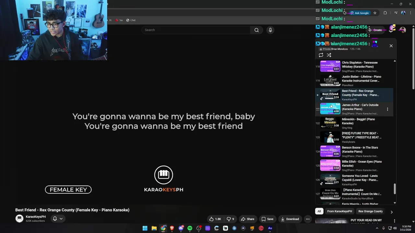This screenshot has height=233, width=415.
Task: Select the All filter chip
Action: click(x=319, y=211)
